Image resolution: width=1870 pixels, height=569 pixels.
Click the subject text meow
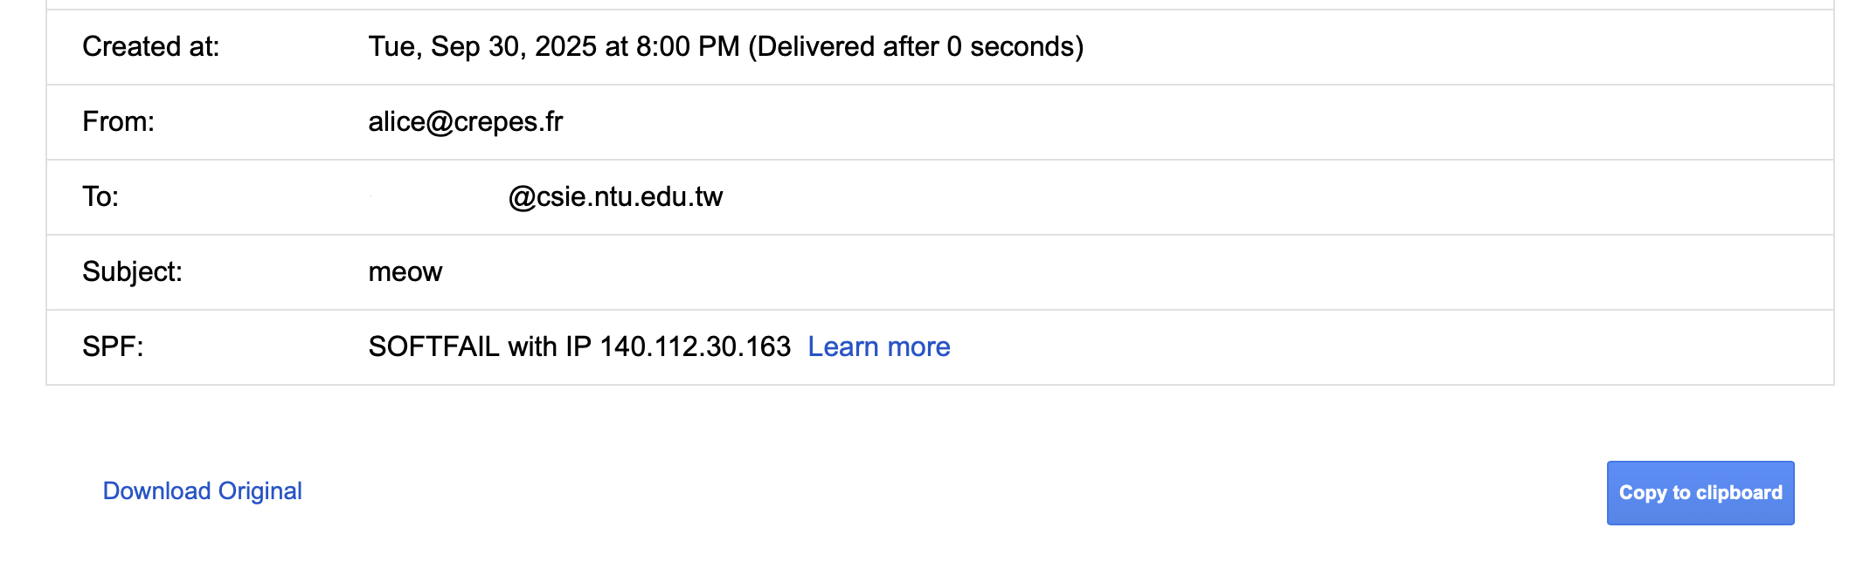pos(405,272)
